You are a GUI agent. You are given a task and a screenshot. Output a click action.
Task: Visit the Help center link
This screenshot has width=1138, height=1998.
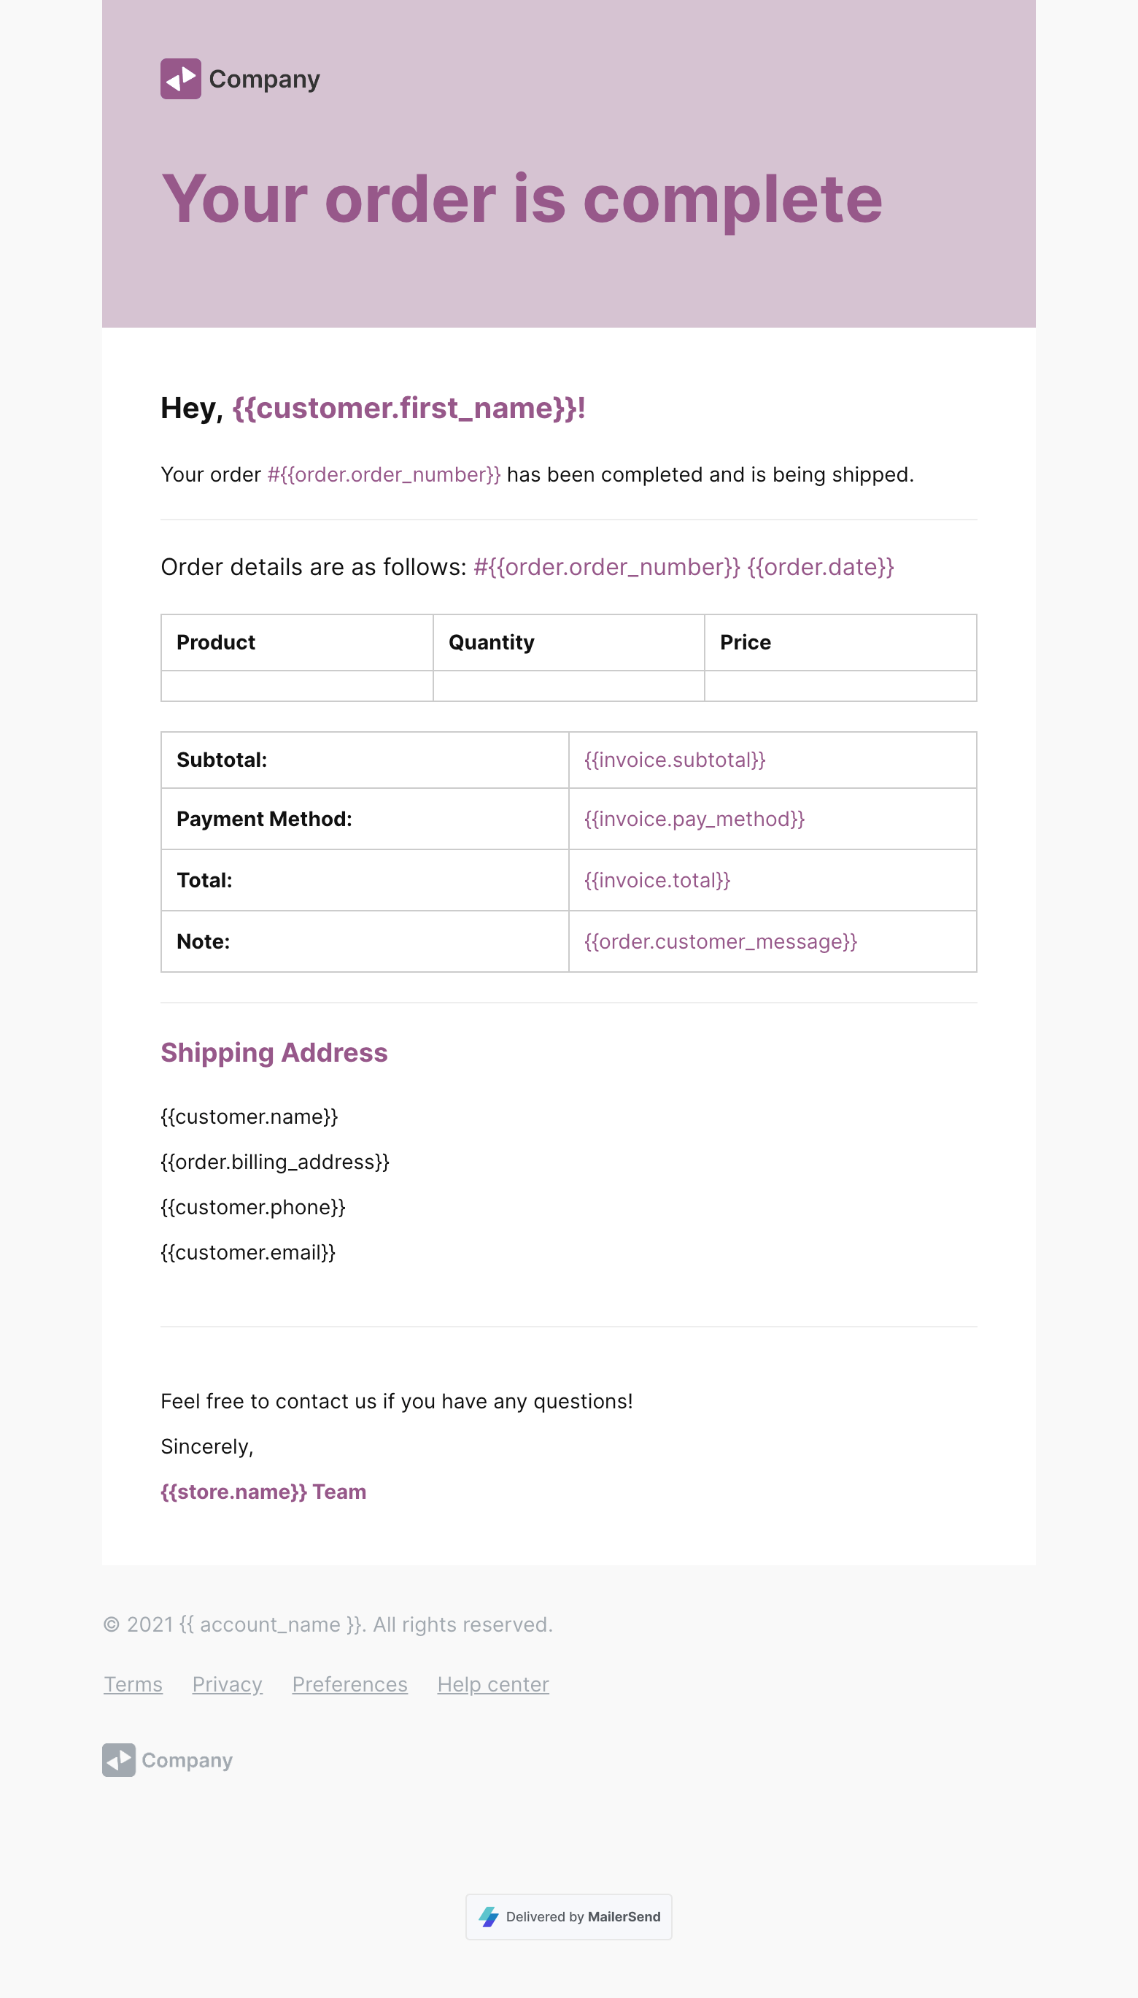pos(492,1683)
